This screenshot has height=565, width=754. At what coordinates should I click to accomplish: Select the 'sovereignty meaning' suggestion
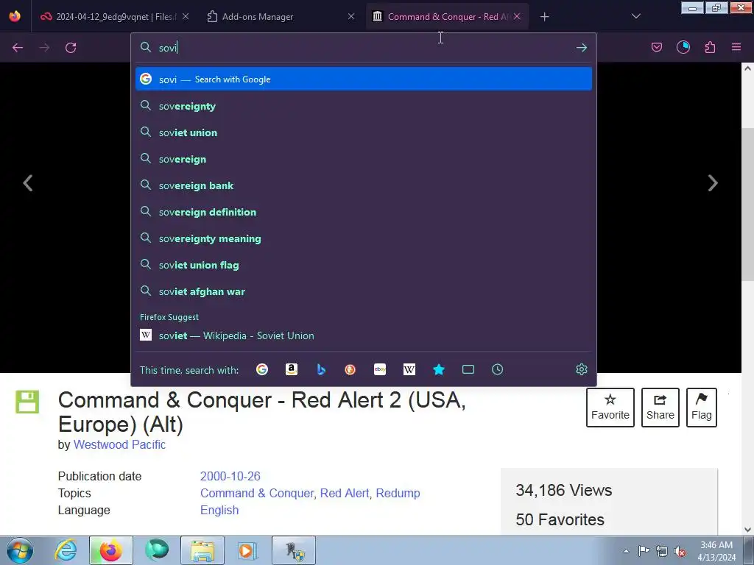point(364,238)
